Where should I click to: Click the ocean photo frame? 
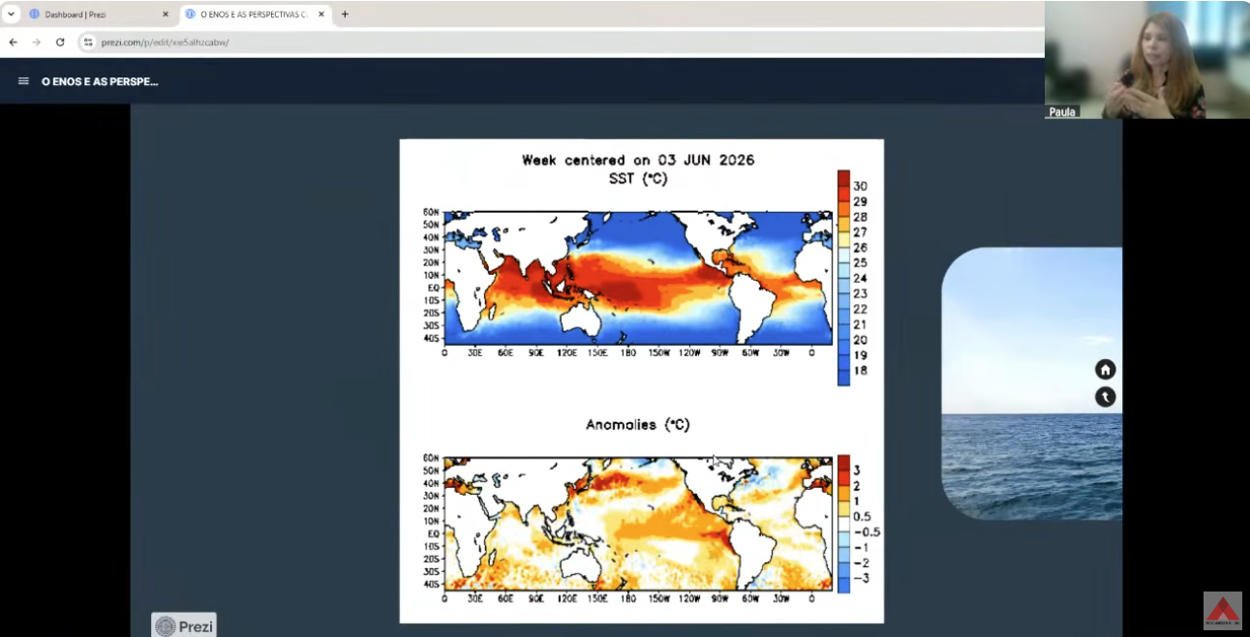click(1032, 383)
